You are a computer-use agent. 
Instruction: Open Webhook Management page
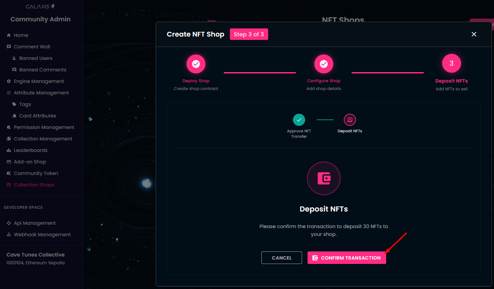(x=42, y=235)
